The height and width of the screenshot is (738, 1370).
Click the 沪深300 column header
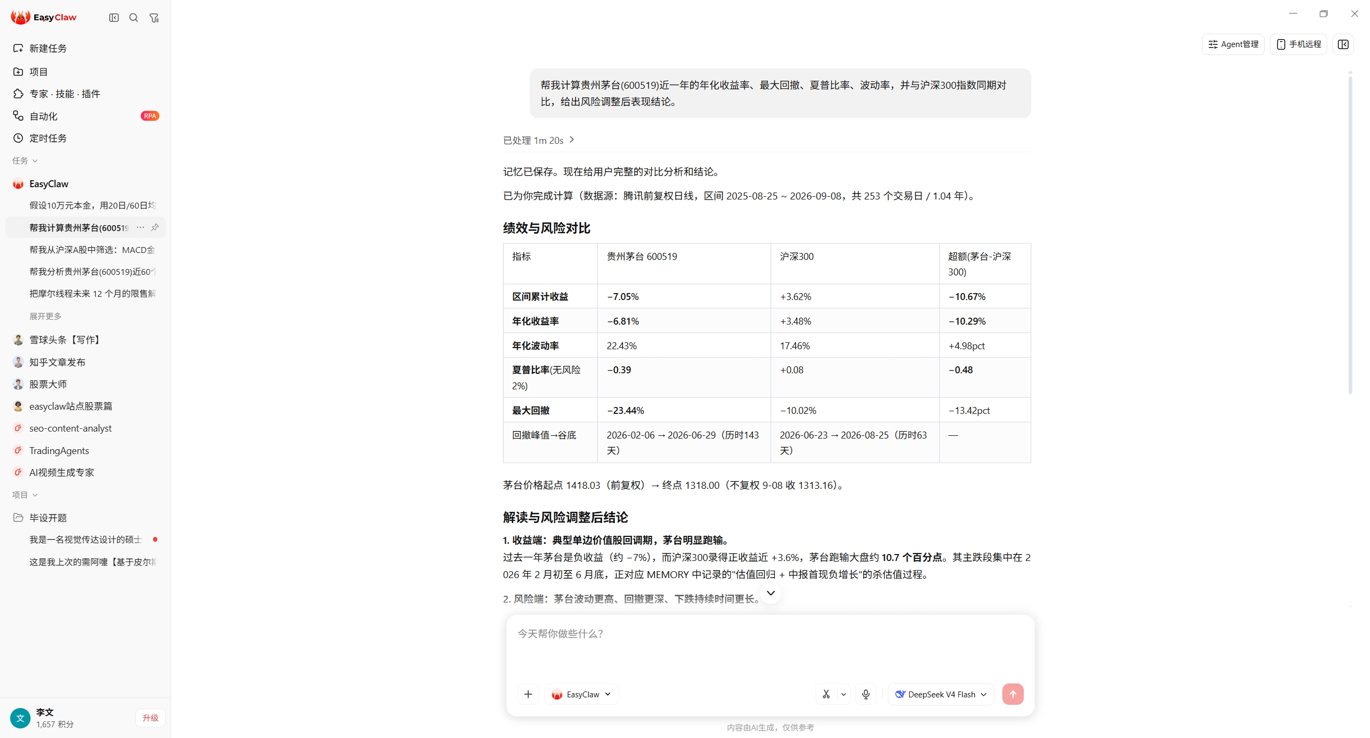click(x=797, y=256)
